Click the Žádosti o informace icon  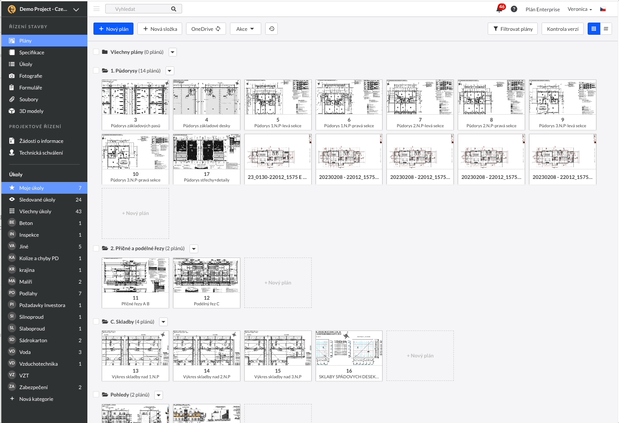coord(12,141)
